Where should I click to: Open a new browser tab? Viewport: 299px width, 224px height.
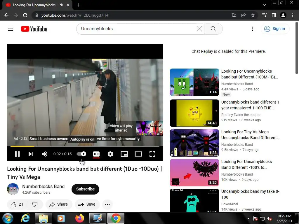(x=79, y=5)
